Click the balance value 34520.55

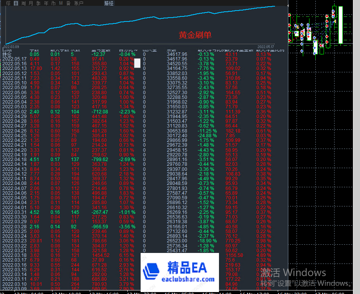tap(177, 64)
